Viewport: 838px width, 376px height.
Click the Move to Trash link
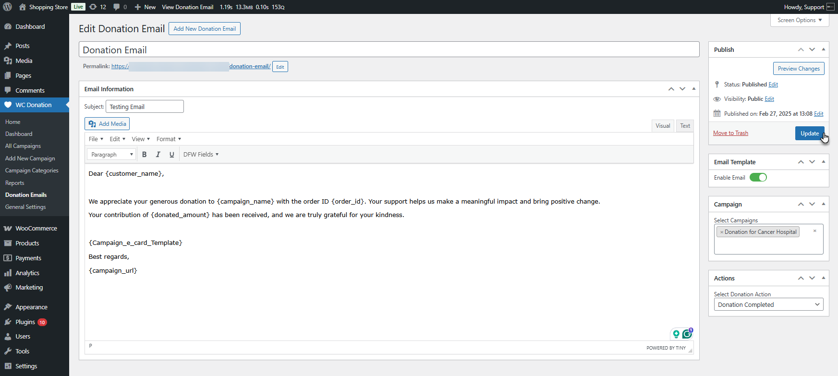click(730, 133)
